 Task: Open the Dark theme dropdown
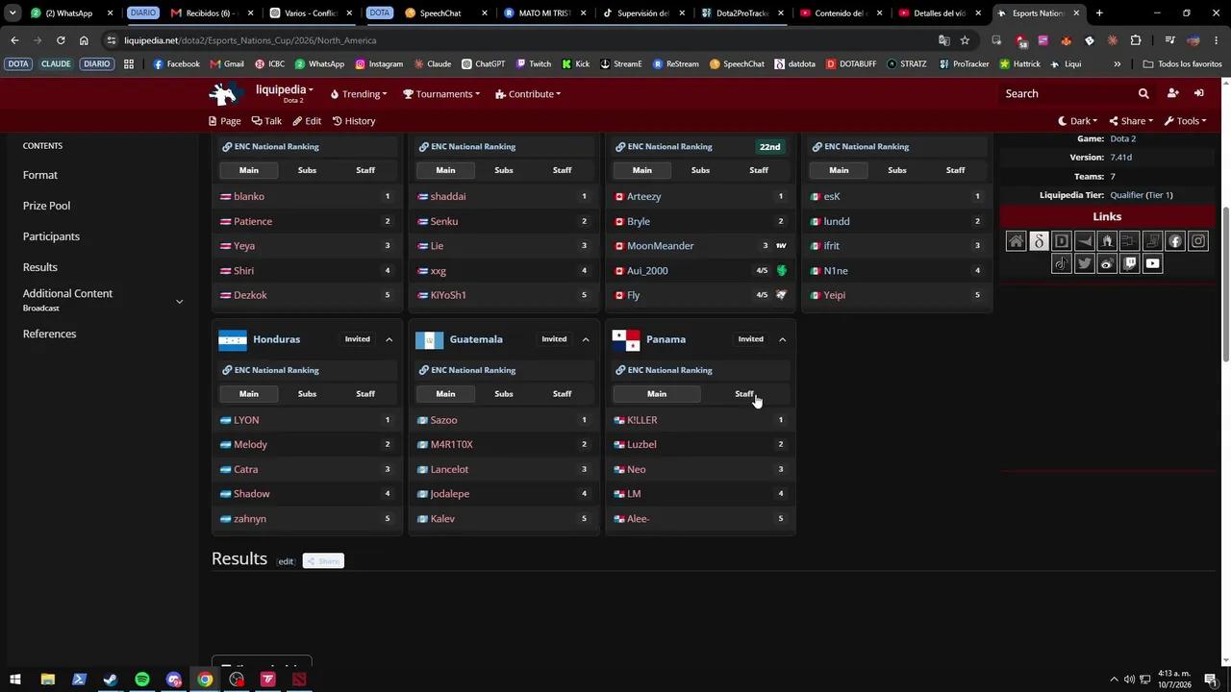1079,121
